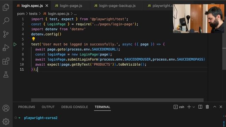Select the TERMINAL panel tab

tap(102, 107)
